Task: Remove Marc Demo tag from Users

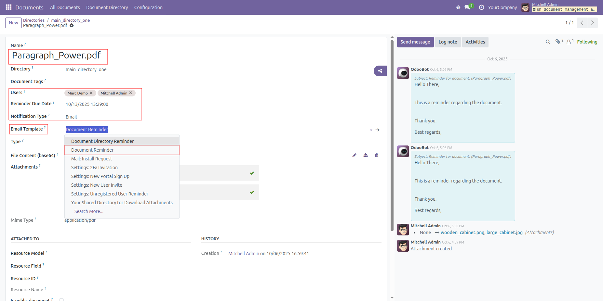Action: pyautogui.click(x=91, y=93)
